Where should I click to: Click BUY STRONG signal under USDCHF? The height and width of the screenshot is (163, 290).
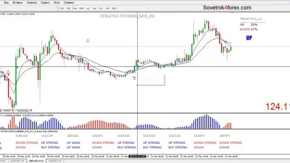point(50,148)
